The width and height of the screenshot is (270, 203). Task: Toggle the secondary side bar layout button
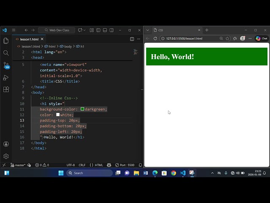111,30
